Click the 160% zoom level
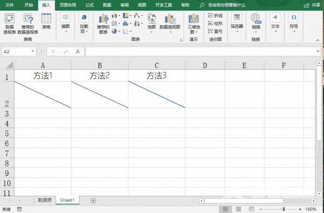Viewport: 324px width, 213px height. 310,209
